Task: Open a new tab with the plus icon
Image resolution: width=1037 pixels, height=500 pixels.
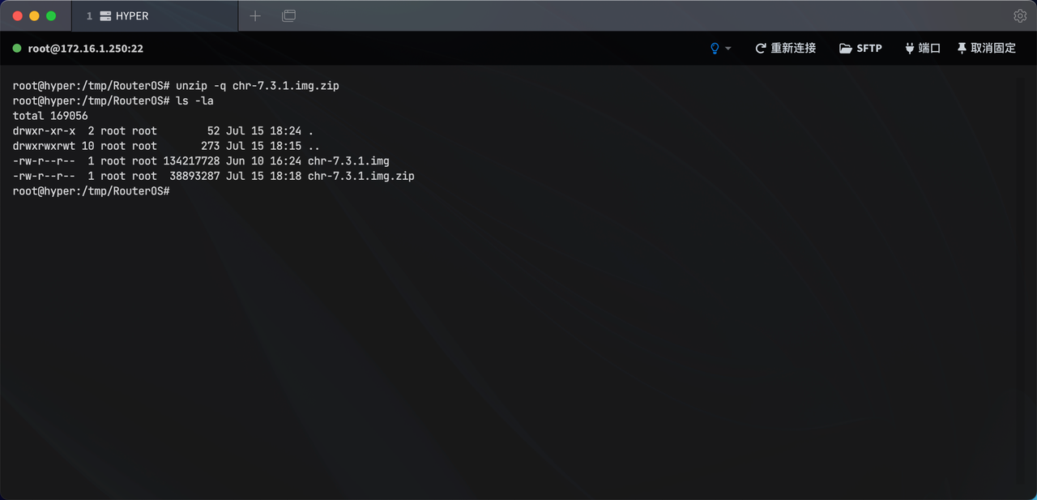Action: 255,15
